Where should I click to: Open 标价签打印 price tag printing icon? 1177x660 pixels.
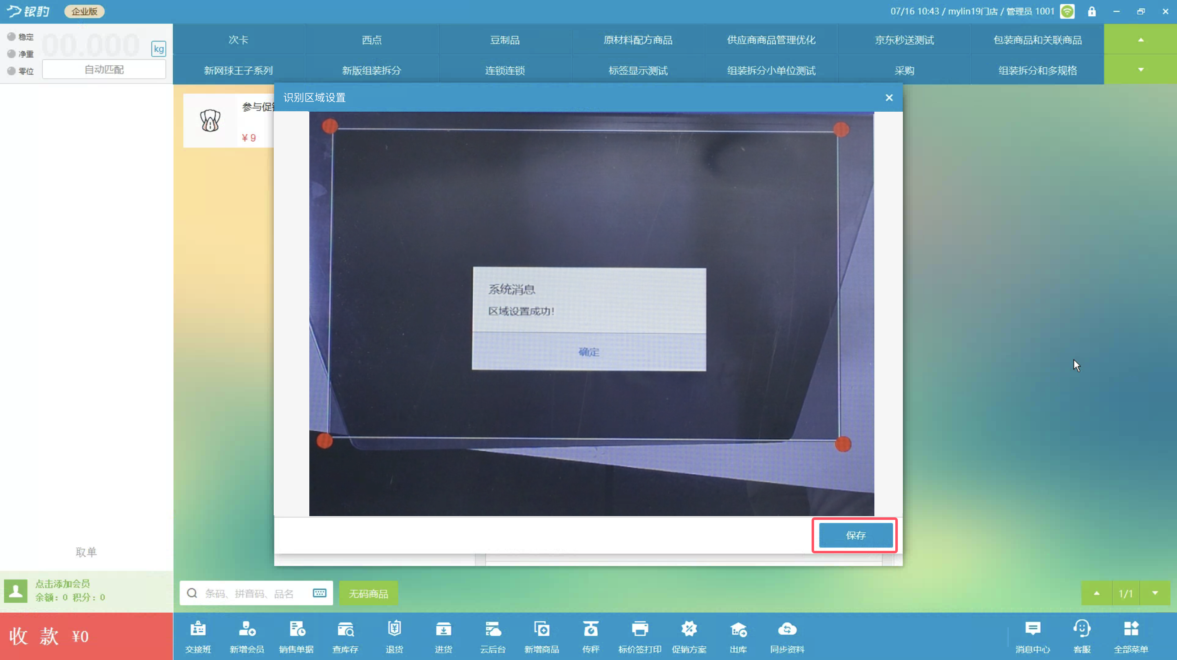[640, 636]
